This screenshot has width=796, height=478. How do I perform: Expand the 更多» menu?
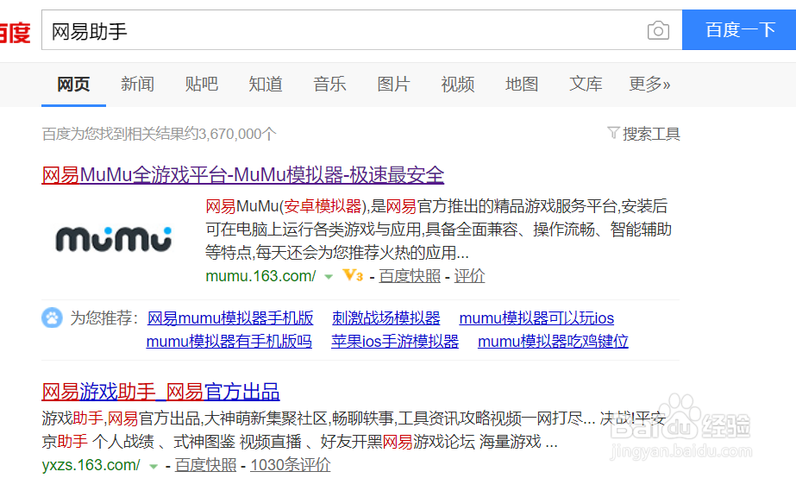pyautogui.click(x=649, y=85)
